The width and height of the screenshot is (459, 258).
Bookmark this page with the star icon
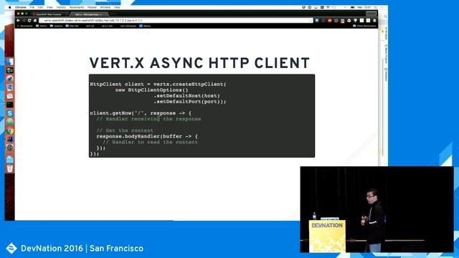[311, 21]
